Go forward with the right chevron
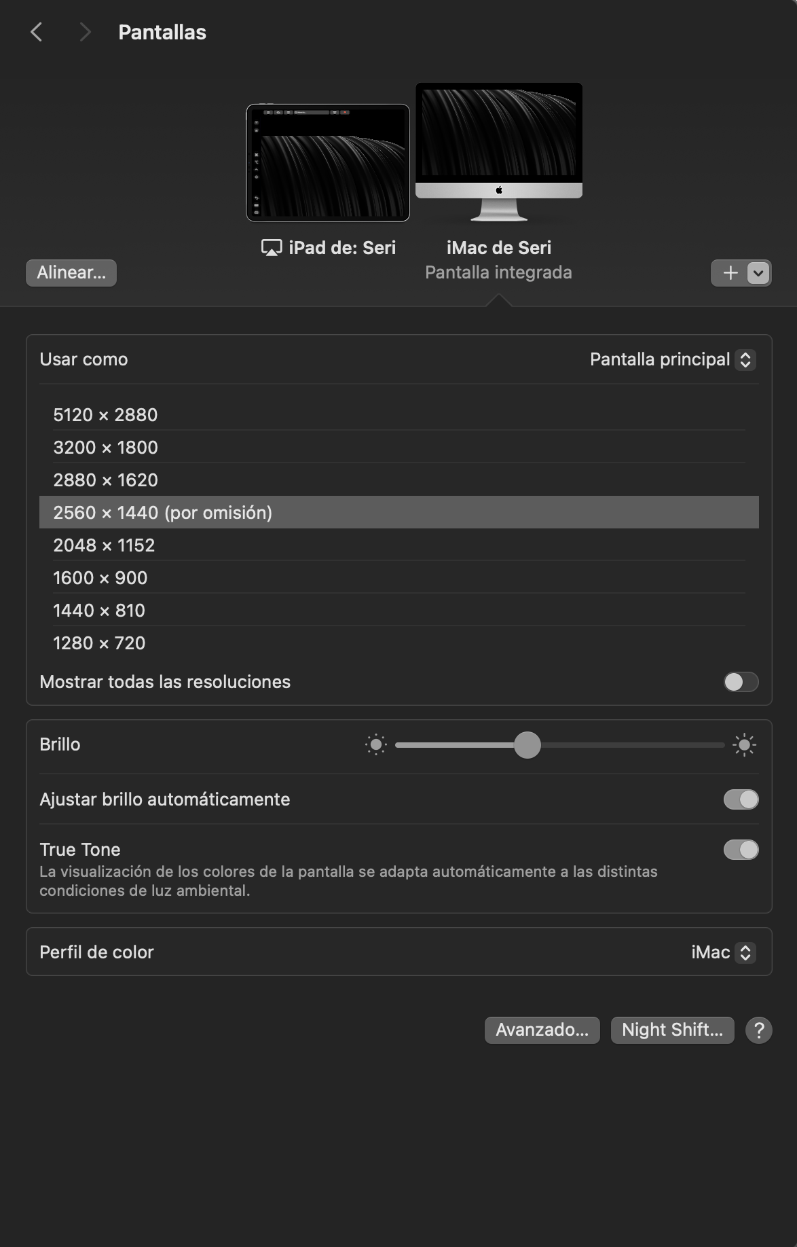797x1247 pixels. [85, 32]
